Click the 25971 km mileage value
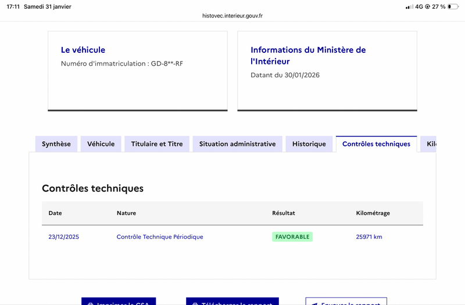 pyautogui.click(x=369, y=237)
